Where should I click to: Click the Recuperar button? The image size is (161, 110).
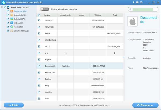coord(145,105)
